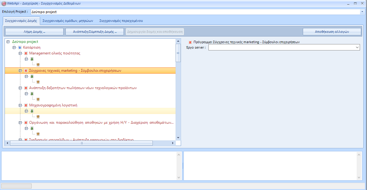Click the π icon next to Μηχανογραφημένη λογιστική
Screen dimensions: 367x190
[x=26, y=105]
